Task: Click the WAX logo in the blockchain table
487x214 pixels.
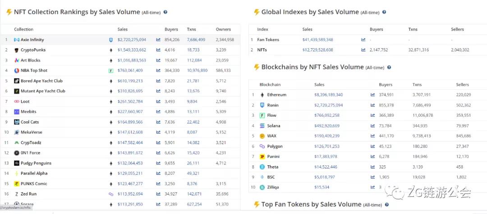Action: [x=262, y=136]
